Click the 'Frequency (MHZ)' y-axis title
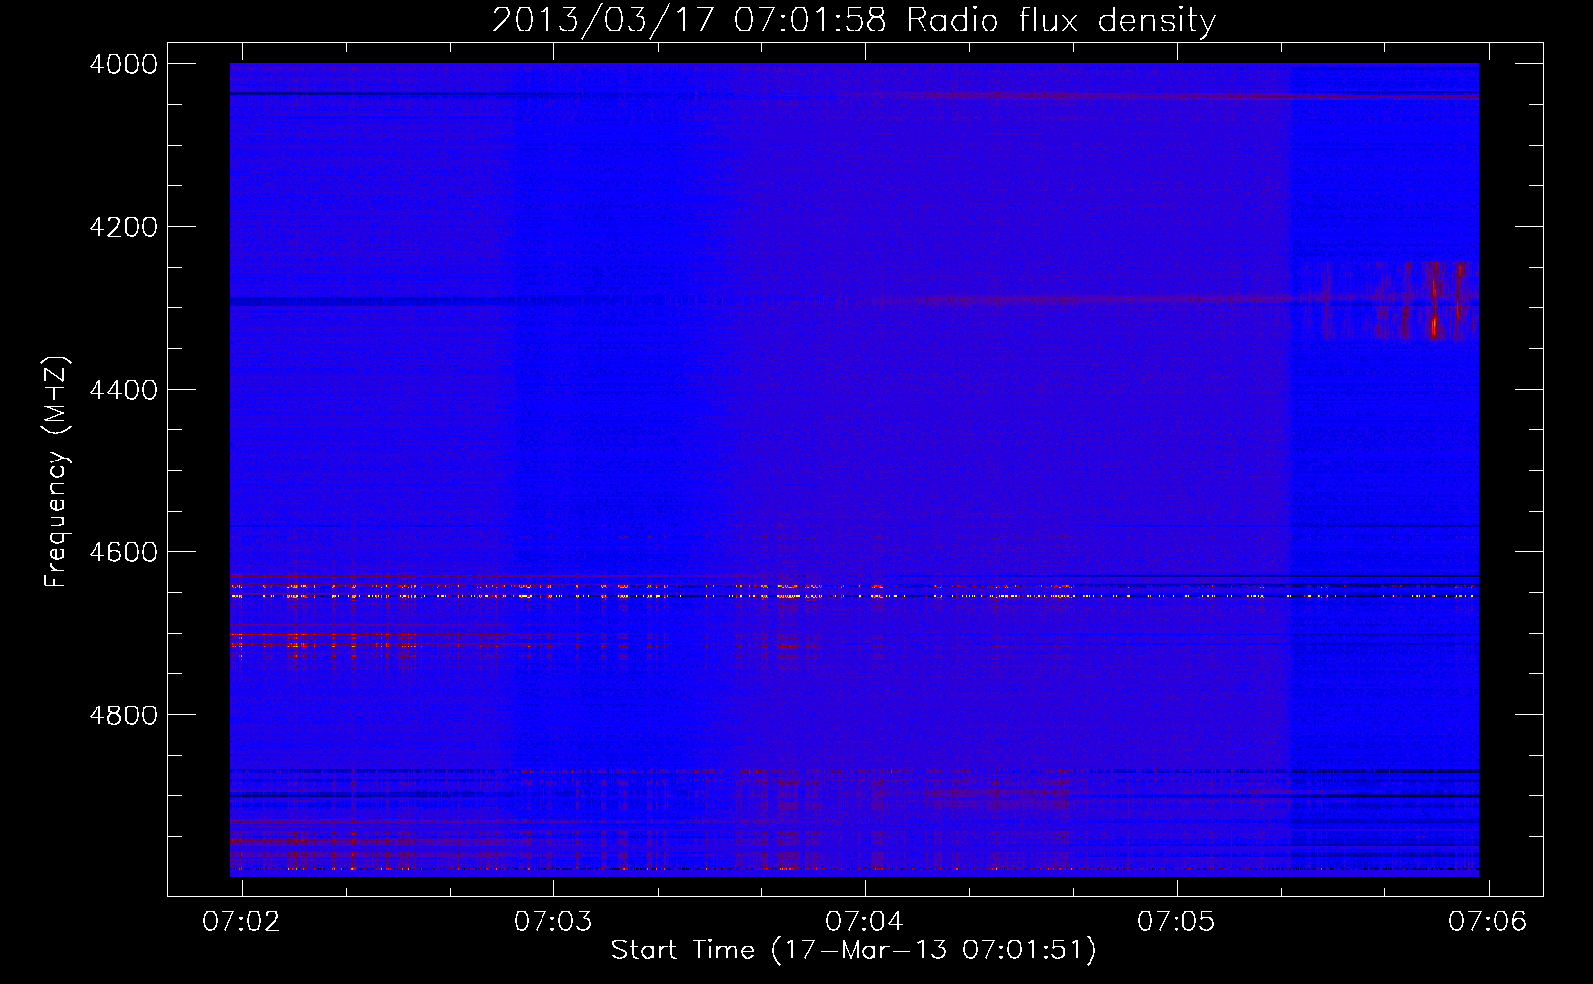This screenshot has height=984, width=1593. pos(56,472)
